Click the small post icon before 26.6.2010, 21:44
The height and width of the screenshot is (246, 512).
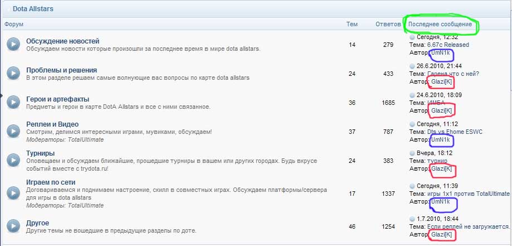click(x=412, y=66)
